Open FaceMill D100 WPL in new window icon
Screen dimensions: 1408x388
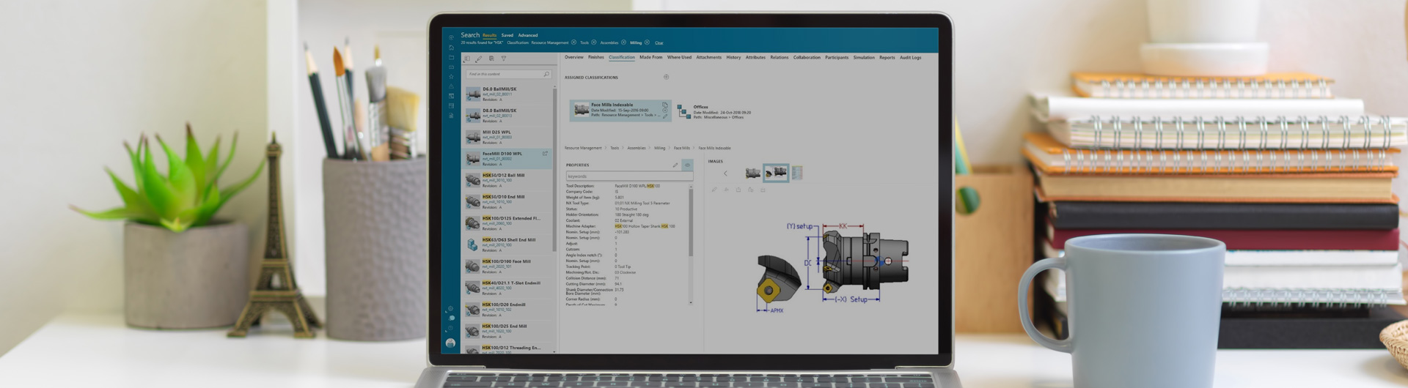pyautogui.click(x=545, y=154)
